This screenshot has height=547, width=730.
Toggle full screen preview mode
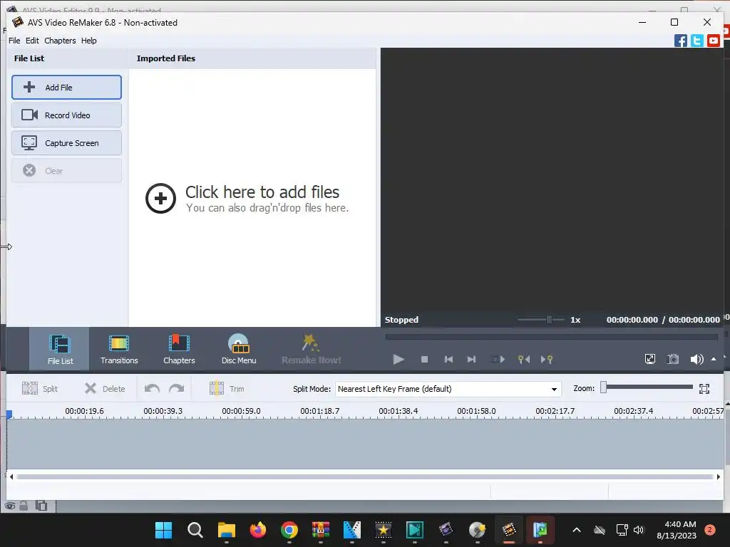pos(650,359)
